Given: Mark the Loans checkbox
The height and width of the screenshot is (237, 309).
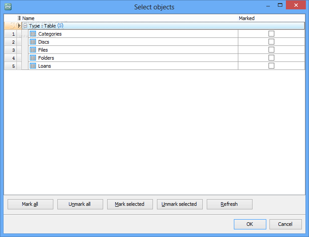Looking at the screenshot, I should [x=271, y=66].
